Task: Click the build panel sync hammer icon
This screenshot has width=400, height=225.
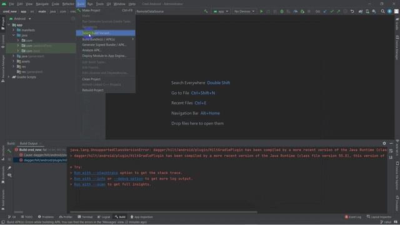Action: point(9,151)
